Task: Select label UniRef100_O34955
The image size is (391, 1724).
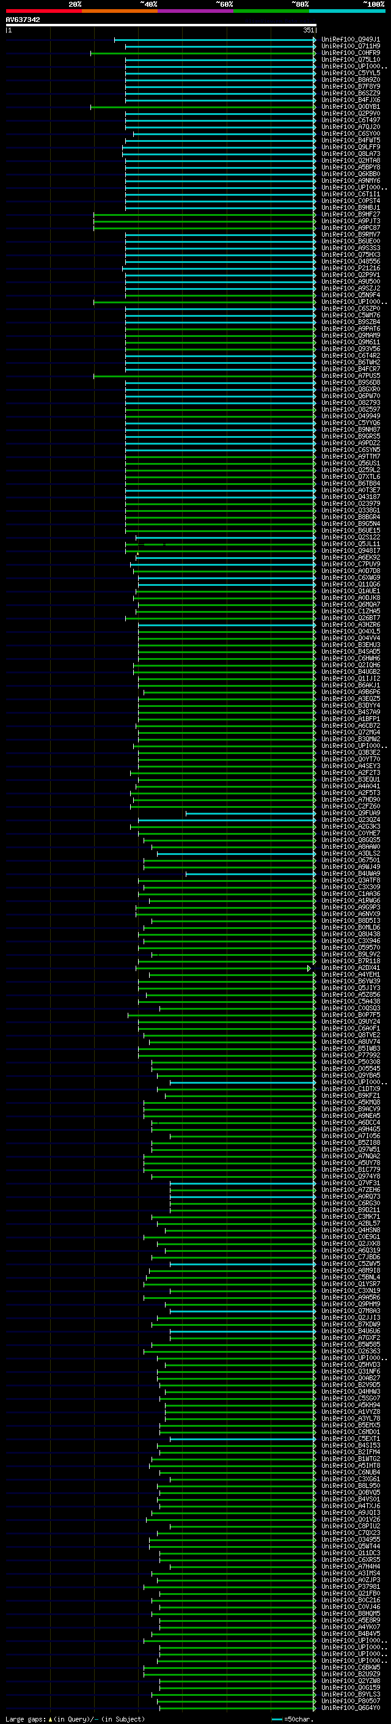Action: [x=351, y=1539]
